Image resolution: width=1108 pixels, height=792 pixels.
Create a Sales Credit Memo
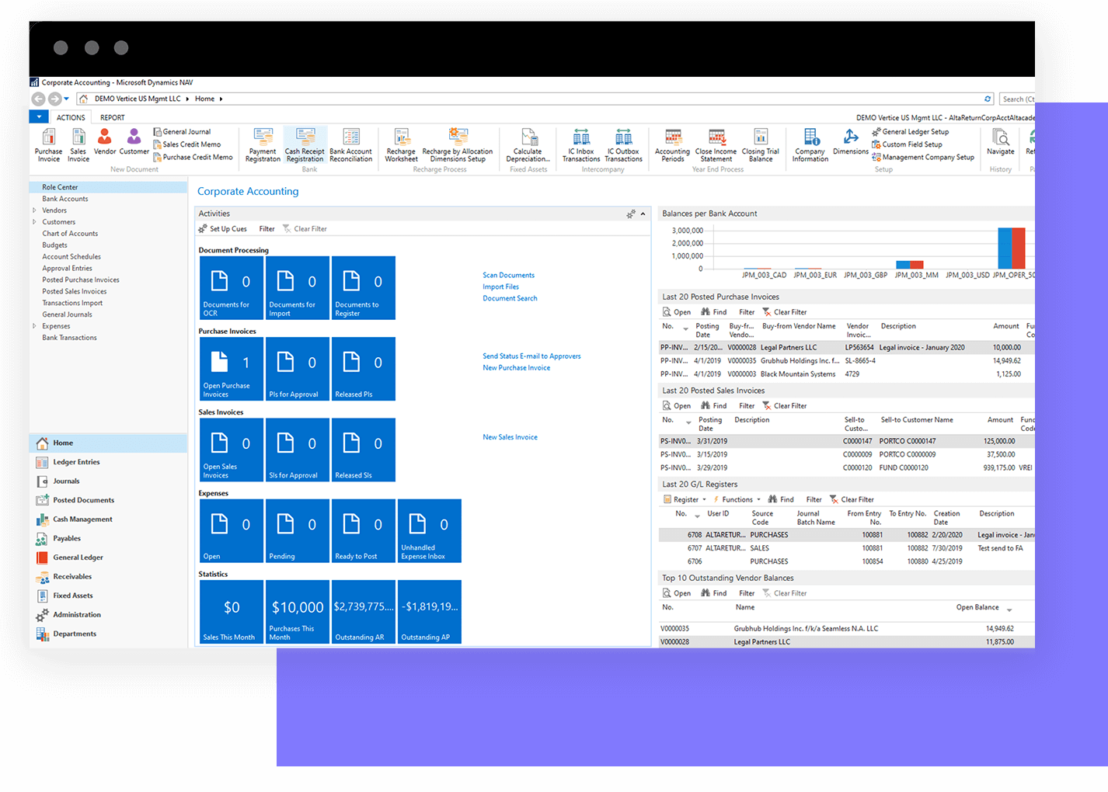[186, 144]
